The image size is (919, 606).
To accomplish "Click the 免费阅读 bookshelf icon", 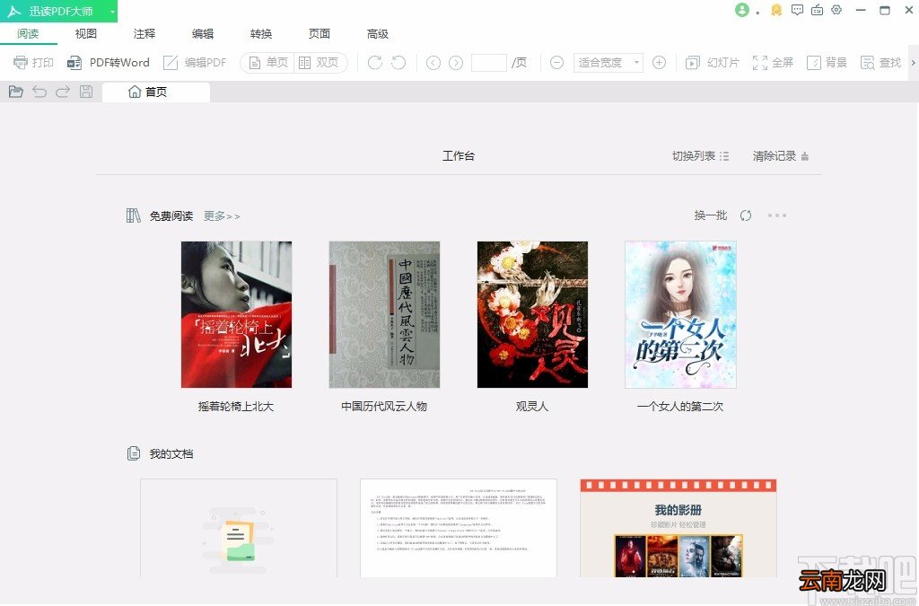I will (133, 215).
